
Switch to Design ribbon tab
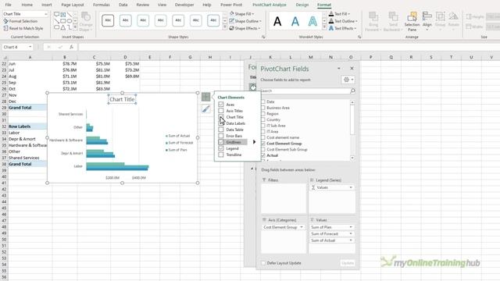pos(302,5)
